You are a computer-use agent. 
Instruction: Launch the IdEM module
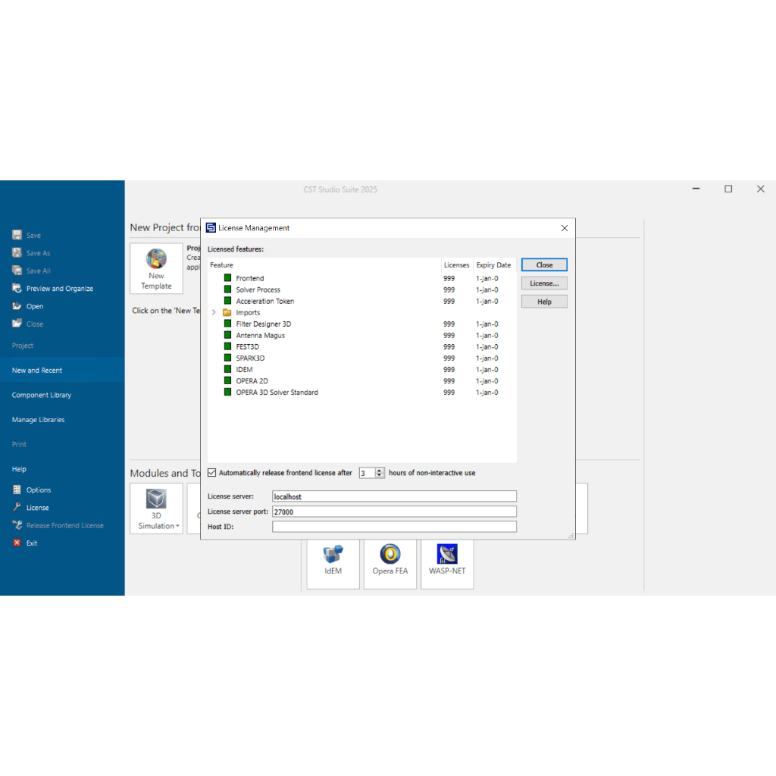pos(333,564)
